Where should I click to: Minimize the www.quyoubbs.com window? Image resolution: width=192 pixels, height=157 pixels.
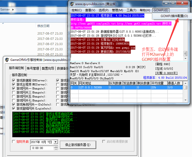pyautogui.click(x=166, y=3)
